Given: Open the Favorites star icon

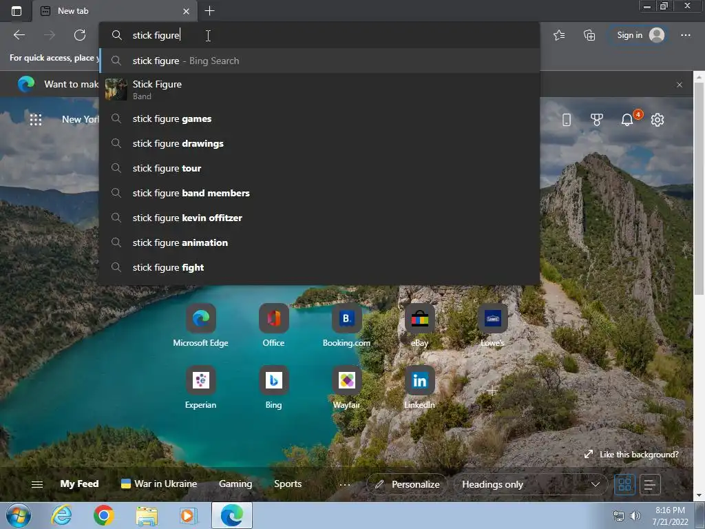Looking at the screenshot, I should tap(559, 35).
